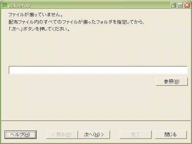
Task: Click the pcksetup title bar text
Action: (x=19, y=6)
